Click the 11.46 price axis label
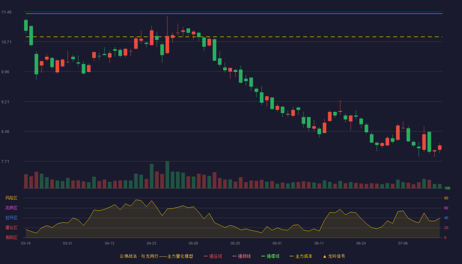 tap(6, 12)
